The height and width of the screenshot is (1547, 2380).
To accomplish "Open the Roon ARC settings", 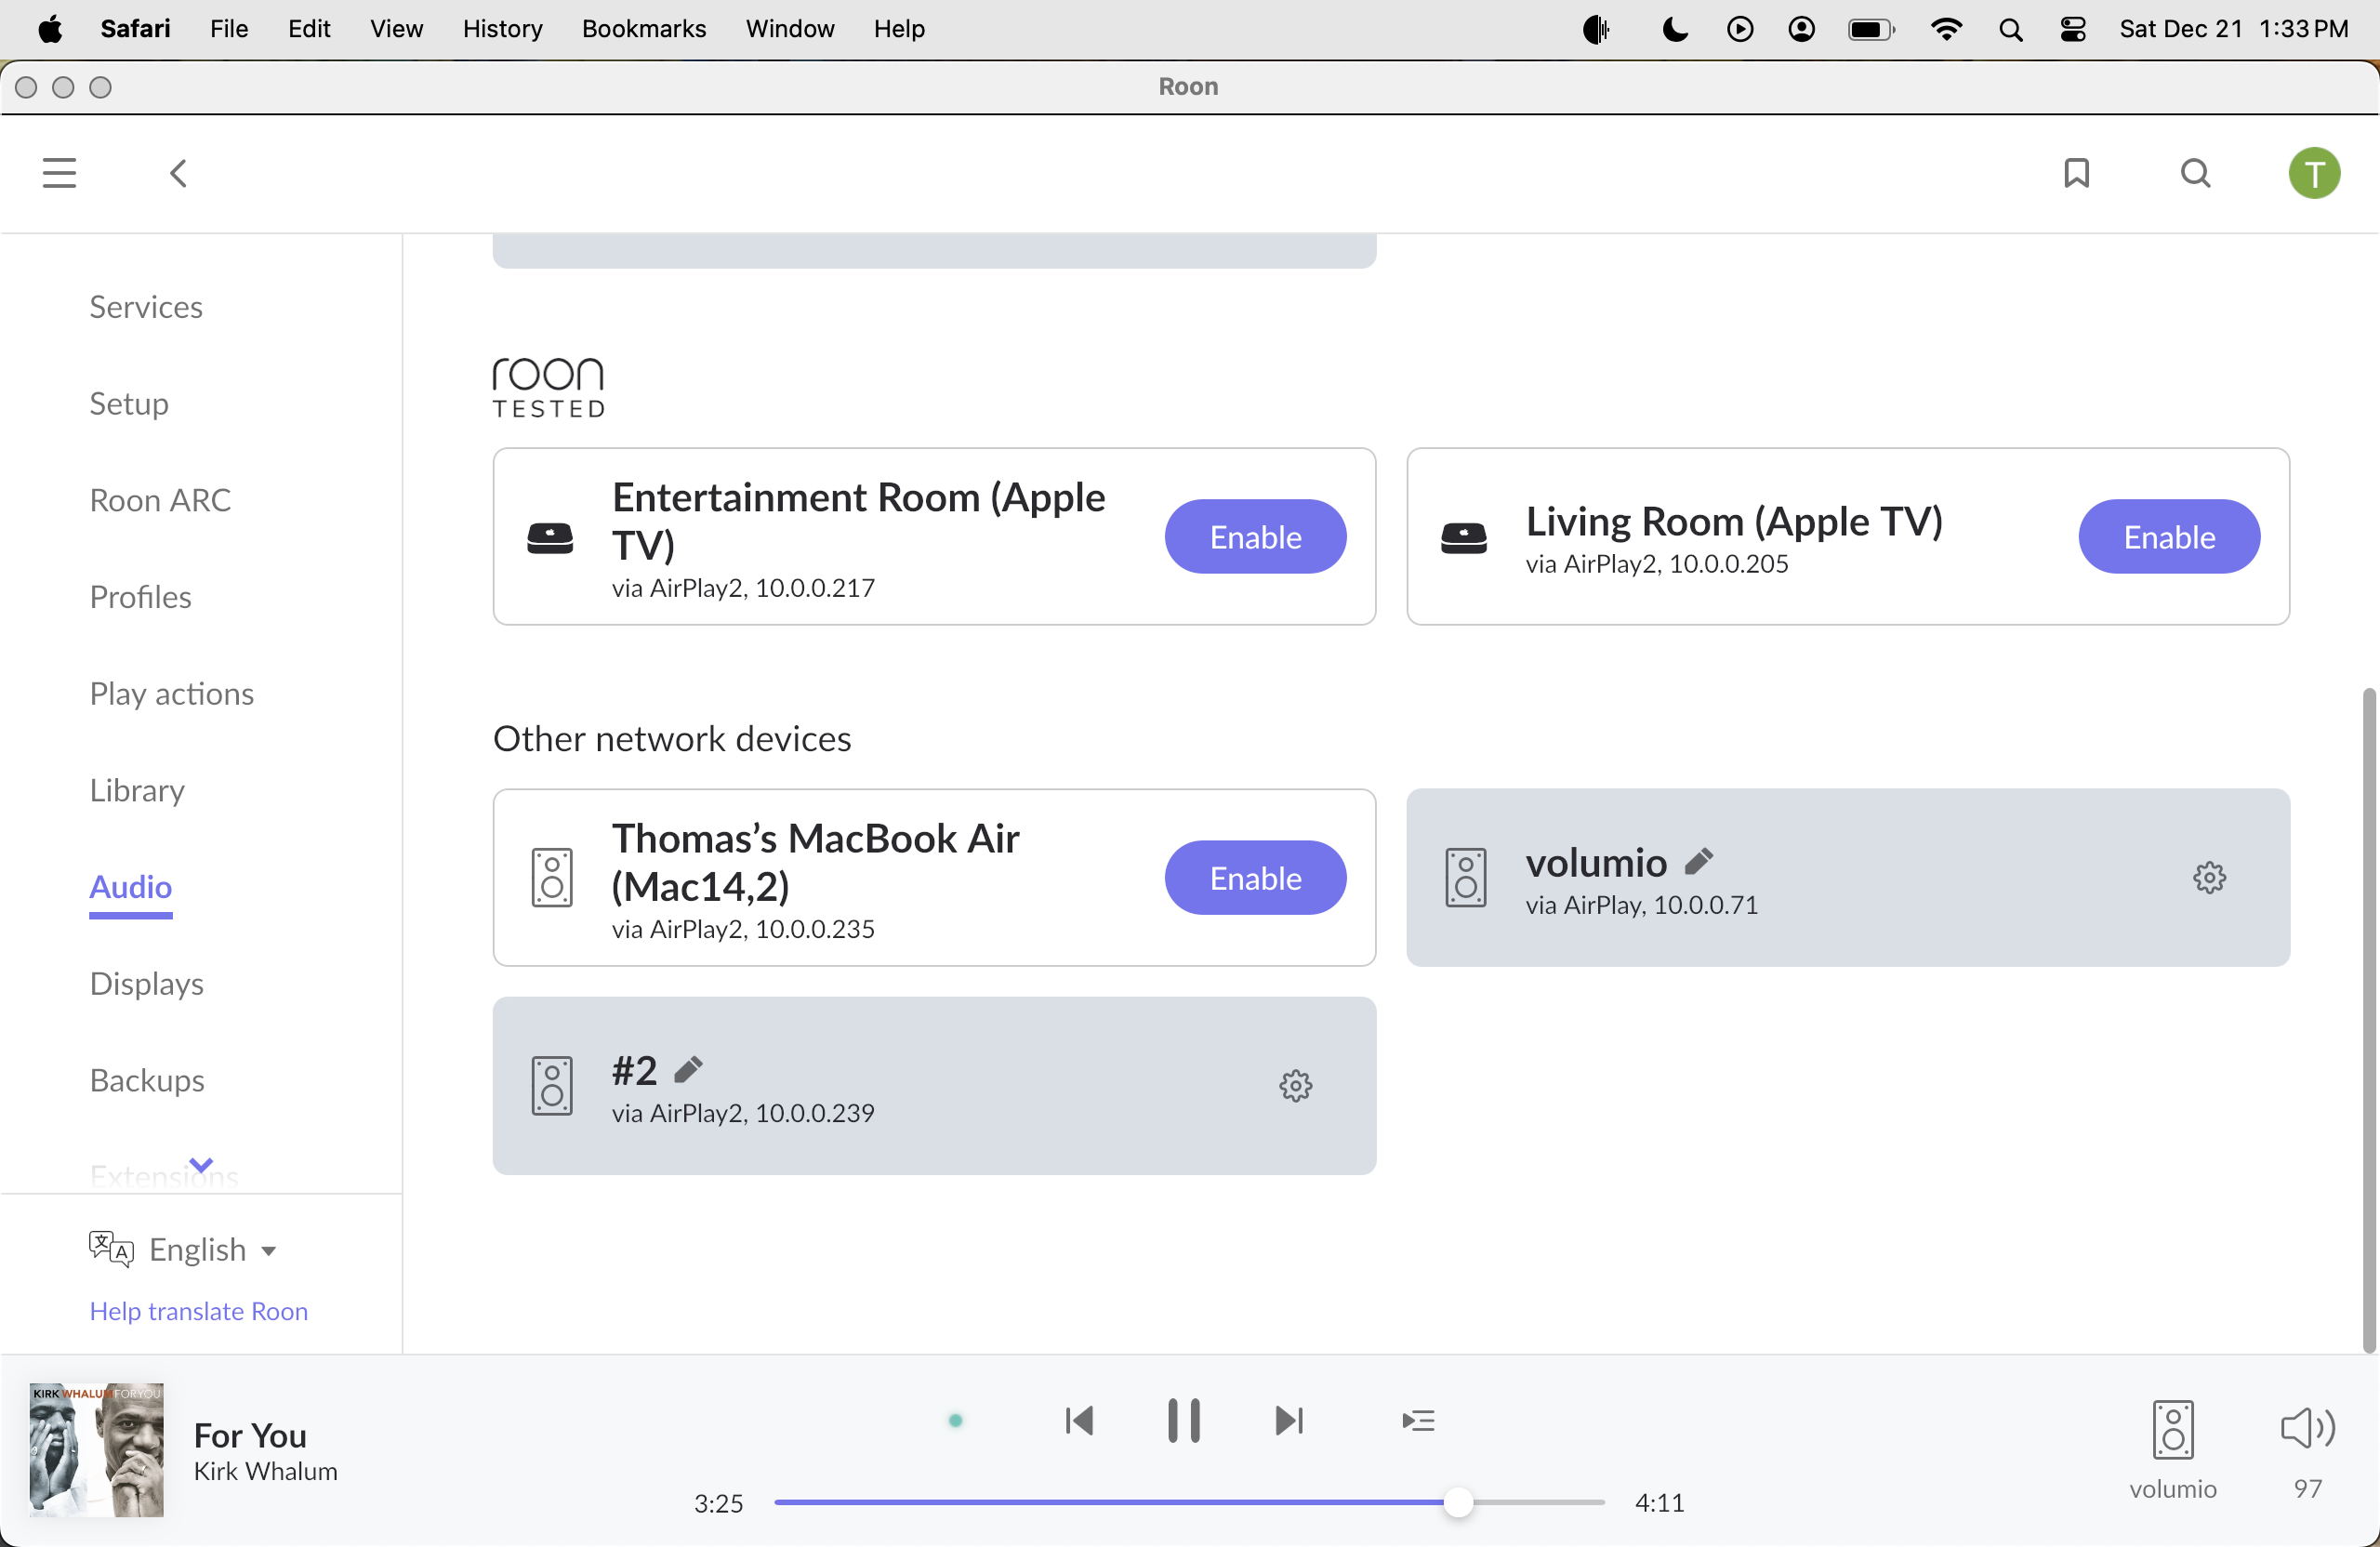I will [x=160, y=500].
